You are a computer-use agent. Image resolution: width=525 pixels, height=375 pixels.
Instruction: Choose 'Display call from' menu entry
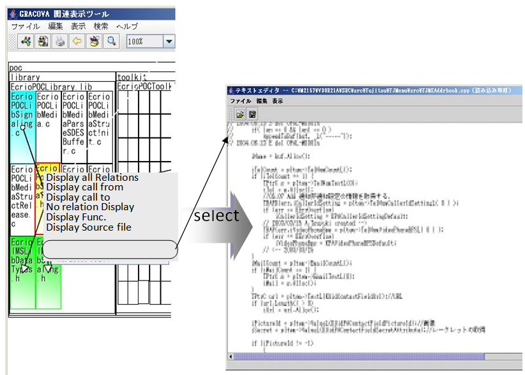(84, 187)
